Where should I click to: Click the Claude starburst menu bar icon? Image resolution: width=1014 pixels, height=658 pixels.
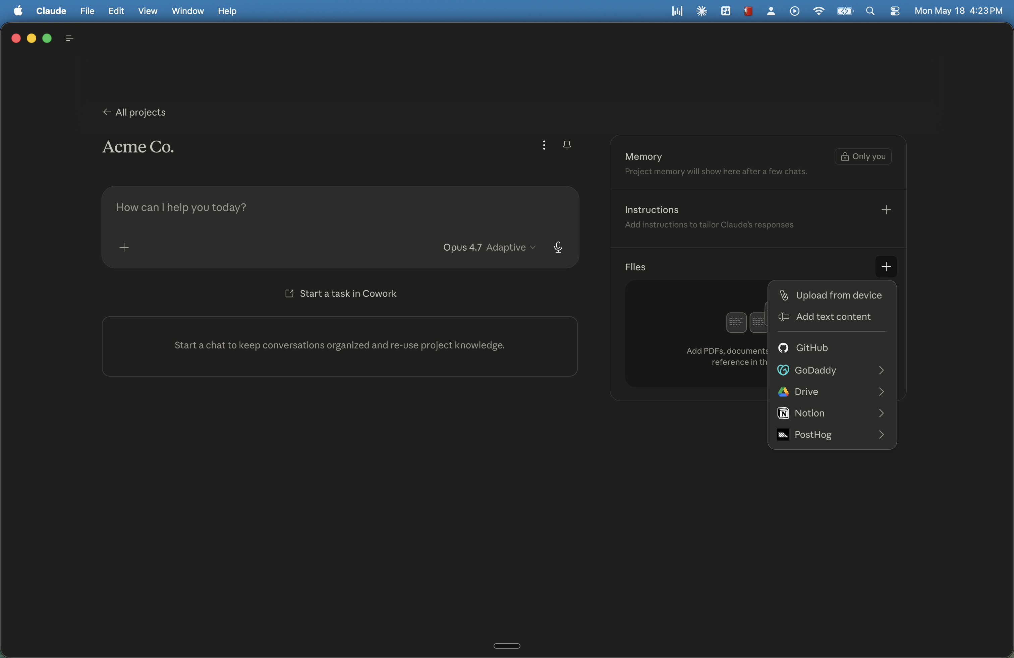pyautogui.click(x=701, y=11)
